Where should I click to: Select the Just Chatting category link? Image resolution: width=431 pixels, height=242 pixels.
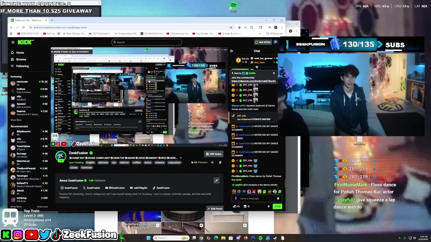coord(76,163)
